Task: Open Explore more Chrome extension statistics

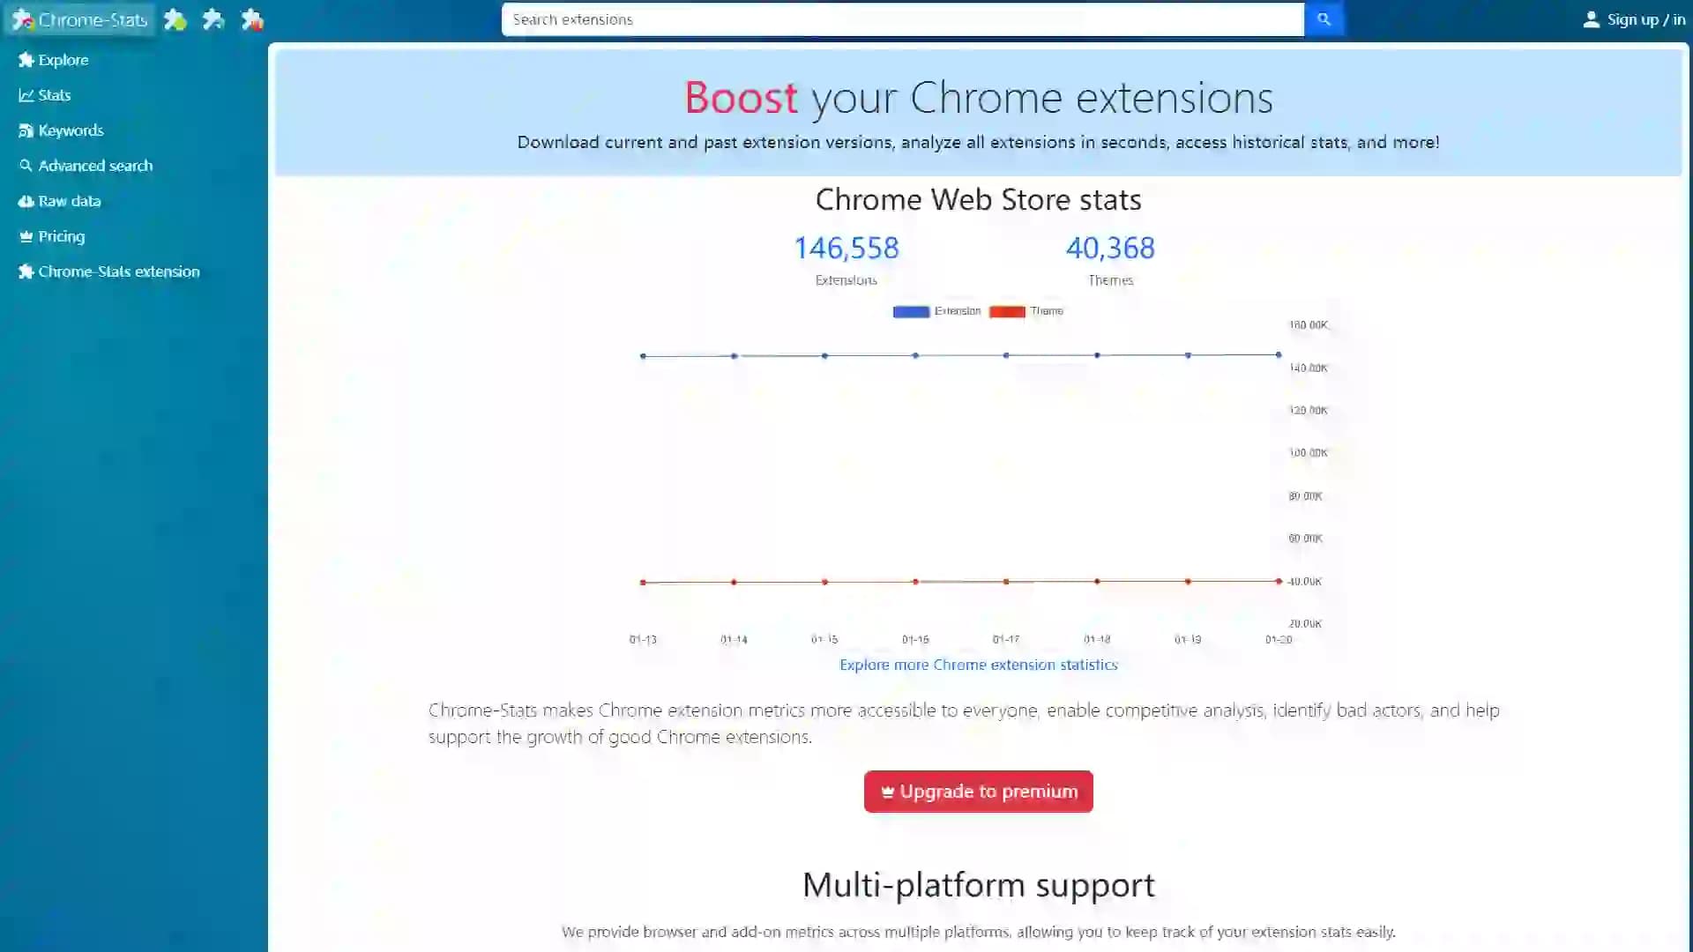Action: pyautogui.click(x=978, y=664)
